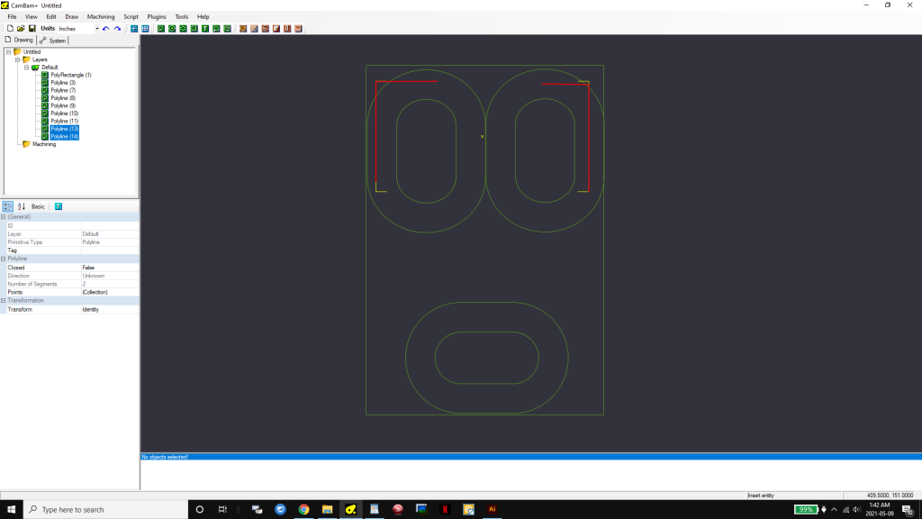The image size is (922, 519).
Task: Collapse the Transformation property category
Action: (x=4, y=300)
